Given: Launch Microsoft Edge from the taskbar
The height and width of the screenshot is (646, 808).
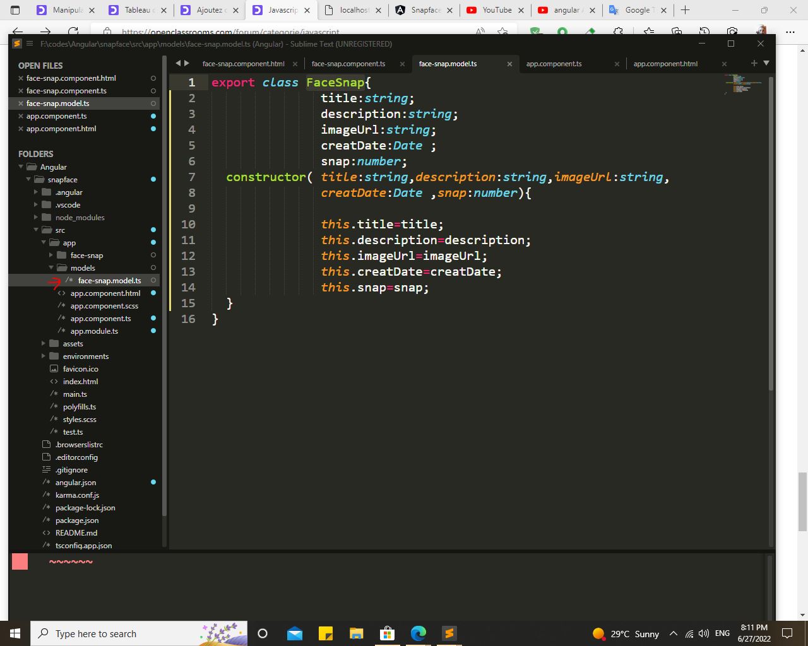Looking at the screenshot, I should (418, 633).
